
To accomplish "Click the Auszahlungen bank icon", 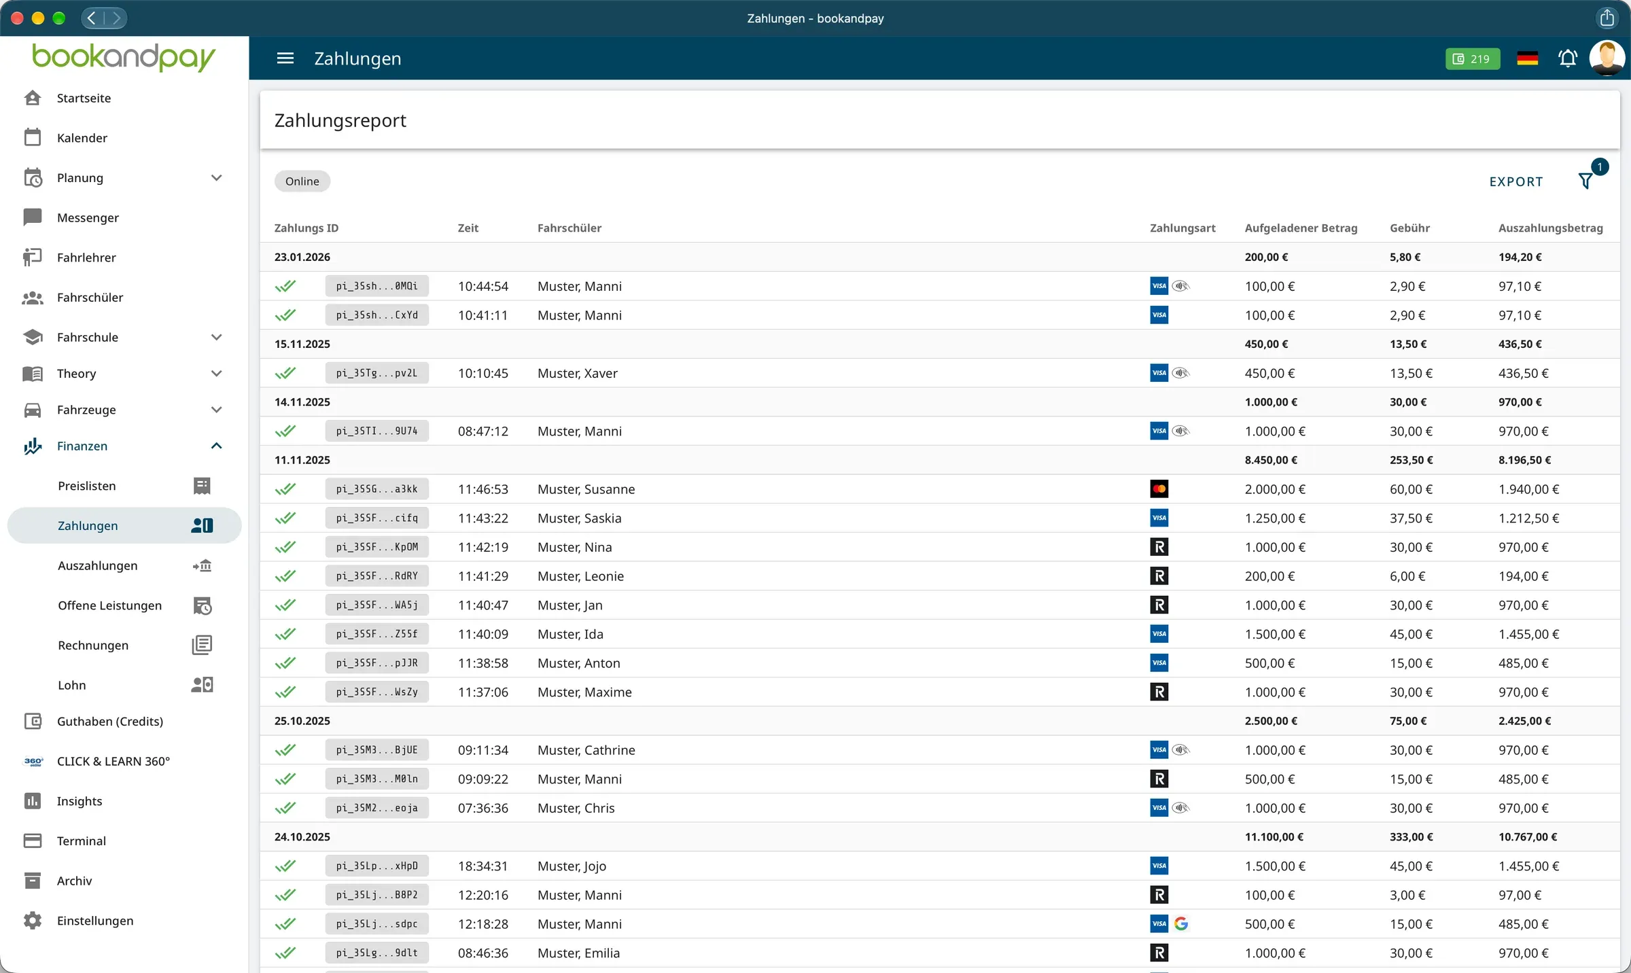I will (x=202, y=565).
